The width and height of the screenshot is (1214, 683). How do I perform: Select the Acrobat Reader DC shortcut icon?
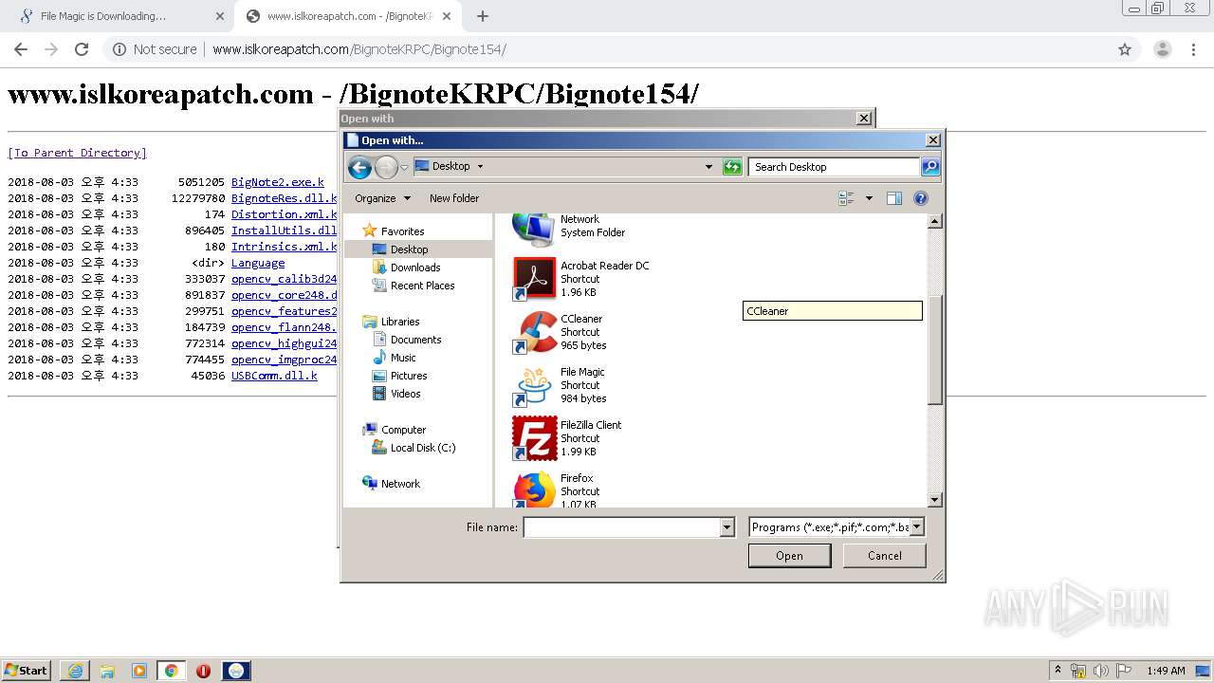coord(534,279)
